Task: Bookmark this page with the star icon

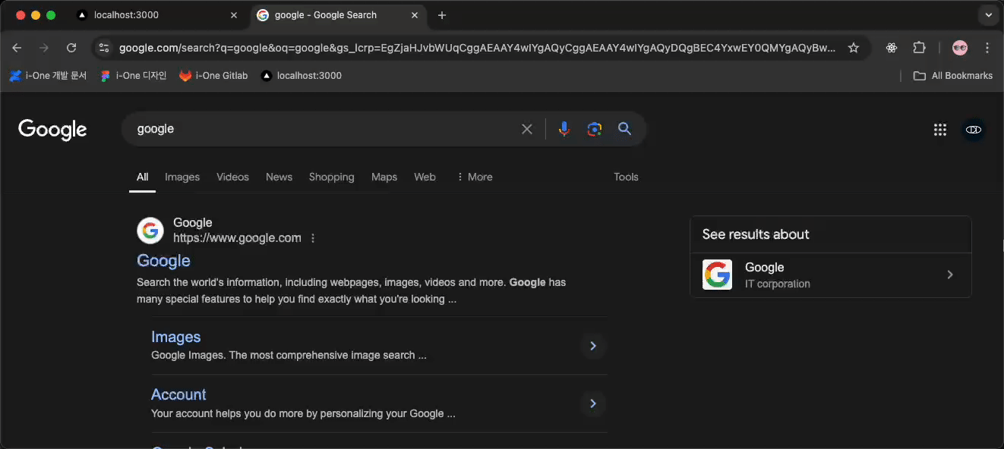Action: click(x=854, y=48)
